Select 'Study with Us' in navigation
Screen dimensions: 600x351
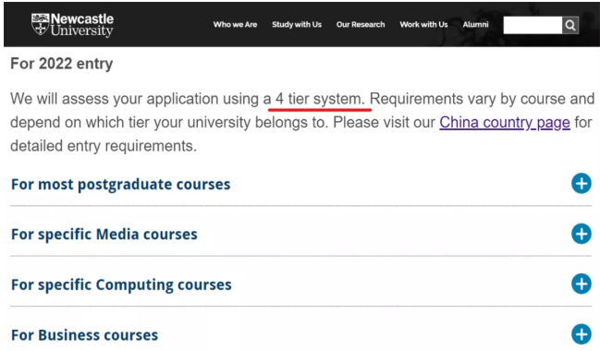(x=297, y=24)
